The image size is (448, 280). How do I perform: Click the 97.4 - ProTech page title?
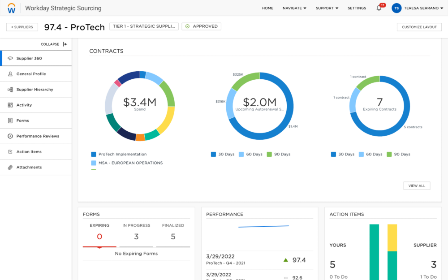click(74, 27)
